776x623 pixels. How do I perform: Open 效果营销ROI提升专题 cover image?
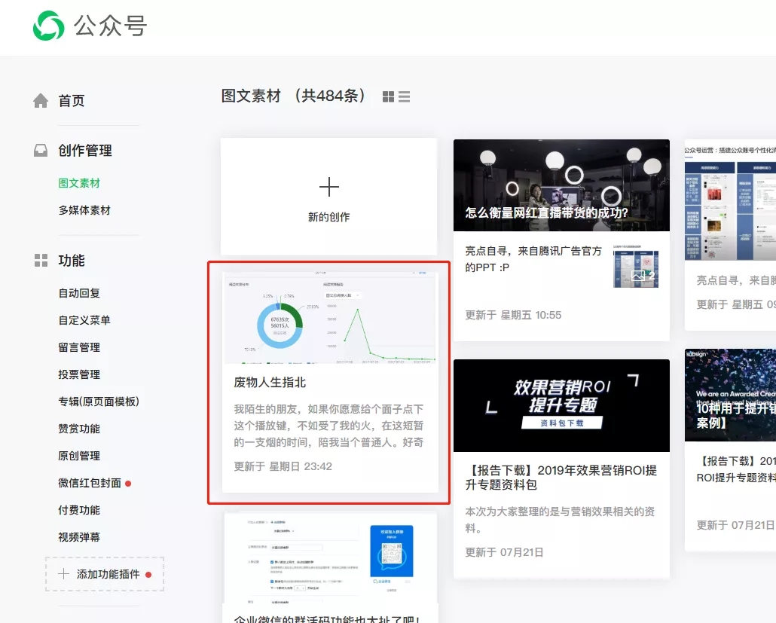coord(561,405)
